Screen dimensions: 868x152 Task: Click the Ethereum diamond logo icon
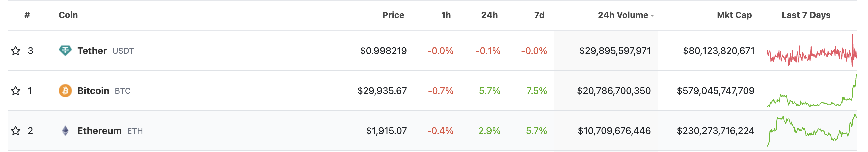pos(65,130)
